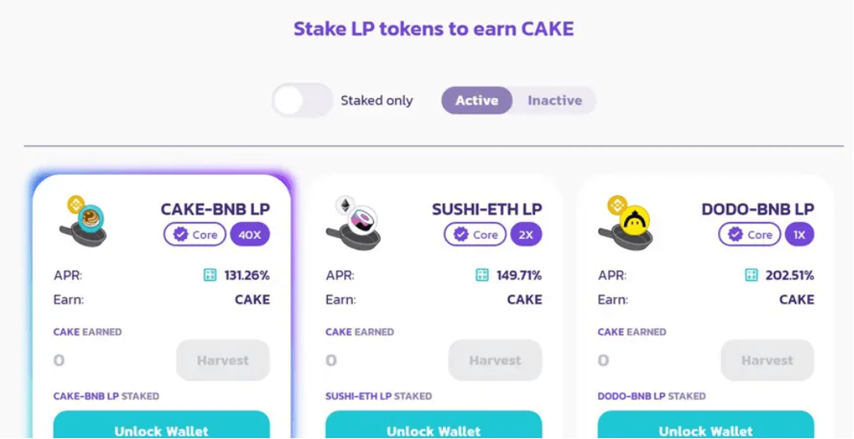This screenshot has width=854, height=439.
Task: Switch to the Inactive farms tab
Action: [x=554, y=100]
